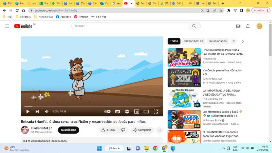This screenshot has height=153, width=272.
Task: Open DiaKari MoLan channel avatar
Action: [x=25, y=130]
